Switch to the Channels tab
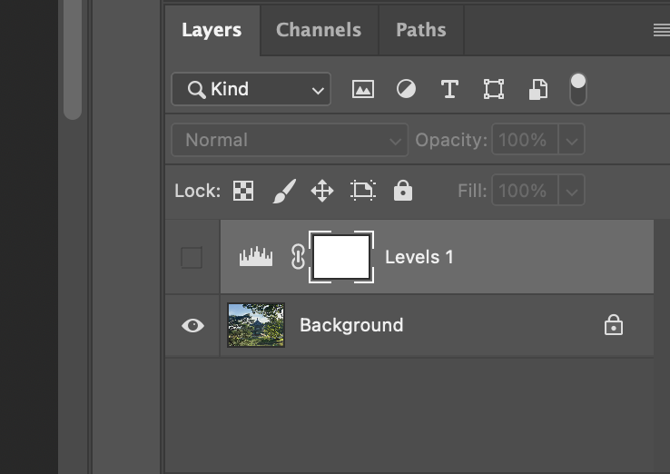 coord(319,30)
